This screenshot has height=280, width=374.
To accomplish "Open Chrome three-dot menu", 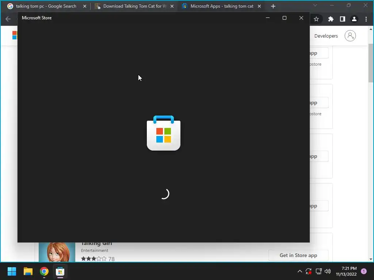I will pos(366,19).
